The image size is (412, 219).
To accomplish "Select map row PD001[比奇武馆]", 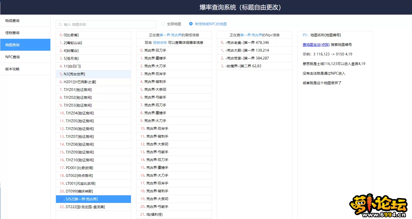I will tap(93, 168).
